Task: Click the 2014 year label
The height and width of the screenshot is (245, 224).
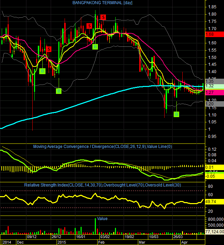Action: click(x=7, y=242)
